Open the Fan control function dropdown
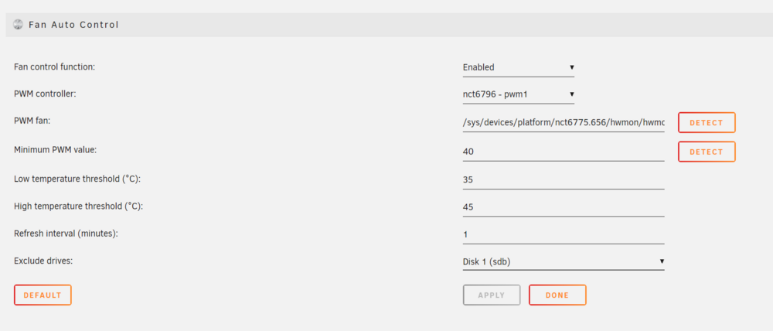This screenshot has width=773, height=331. click(x=519, y=67)
